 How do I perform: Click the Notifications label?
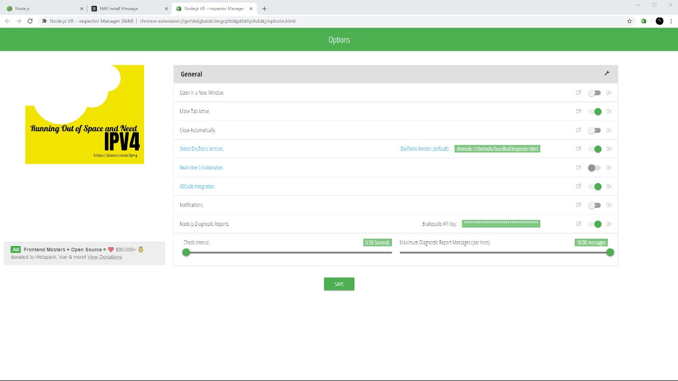(x=192, y=205)
